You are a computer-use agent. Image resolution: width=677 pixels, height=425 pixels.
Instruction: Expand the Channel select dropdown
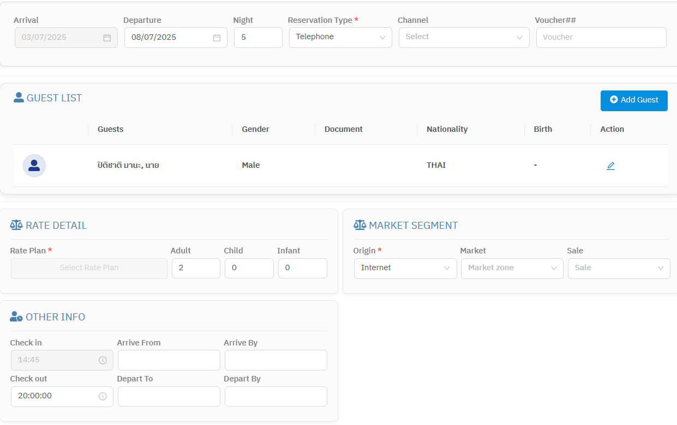pyautogui.click(x=464, y=38)
